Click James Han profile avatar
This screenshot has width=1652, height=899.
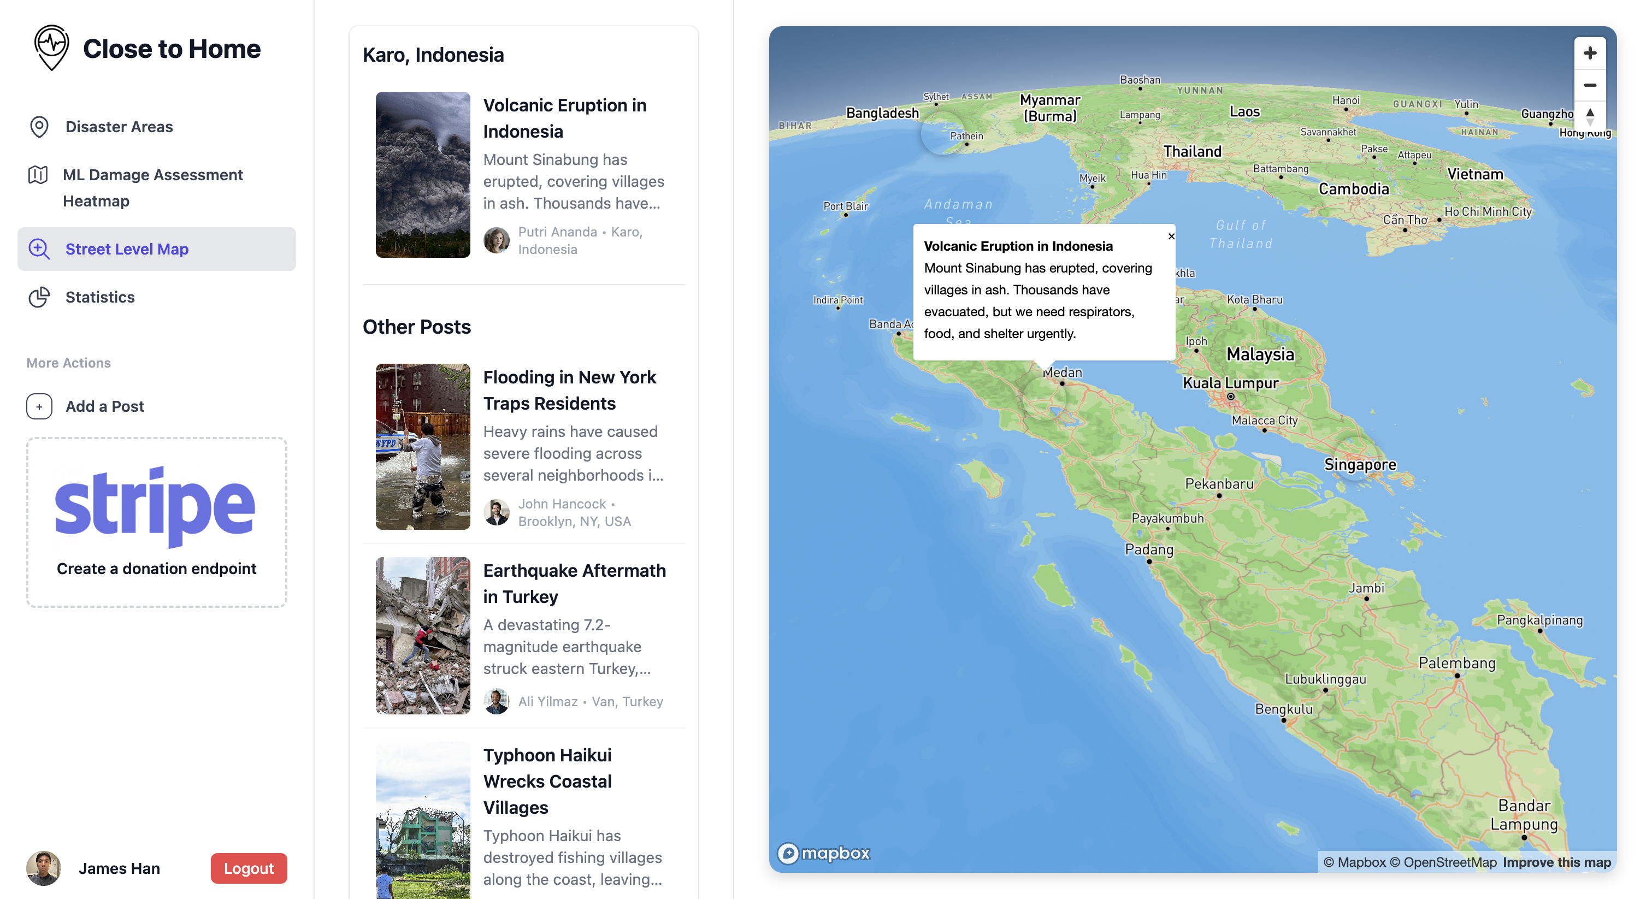(43, 868)
